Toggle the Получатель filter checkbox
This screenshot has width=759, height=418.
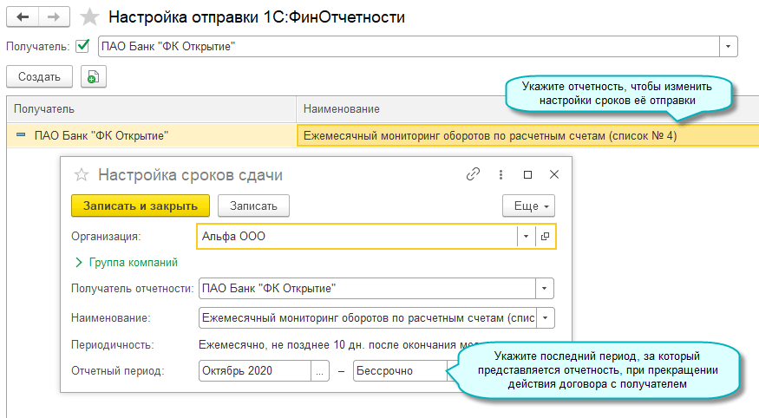tap(82, 46)
